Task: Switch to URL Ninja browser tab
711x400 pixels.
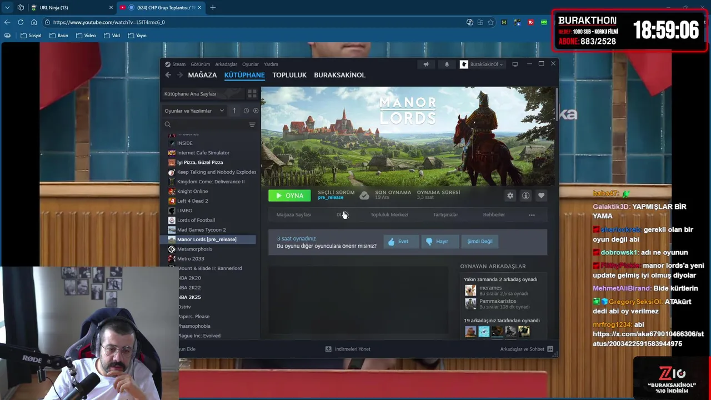Action: 72,8
